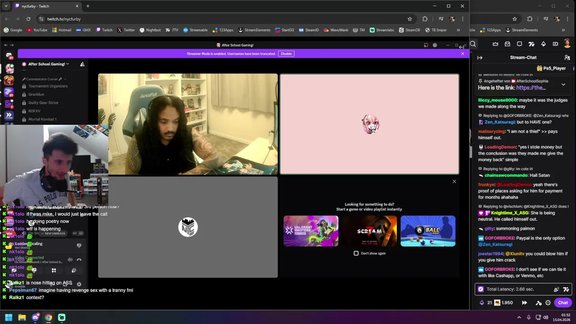Click the fast-forward chat icon

click(x=524, y=303)
